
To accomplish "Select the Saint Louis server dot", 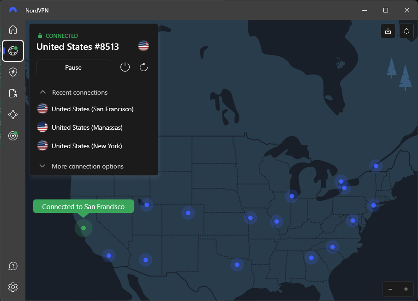I will point(276,222).
